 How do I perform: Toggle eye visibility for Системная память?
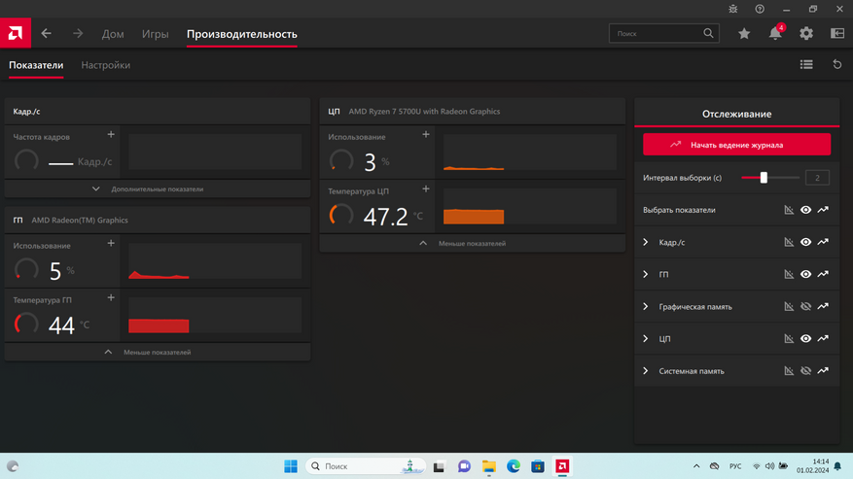tap(805, 371)
